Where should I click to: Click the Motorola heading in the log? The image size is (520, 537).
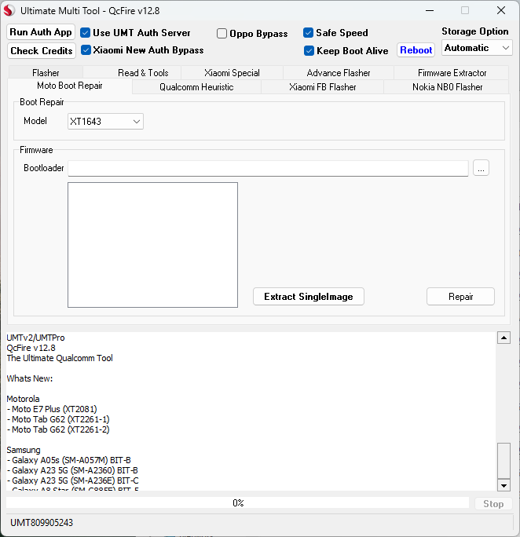[23, 399]
